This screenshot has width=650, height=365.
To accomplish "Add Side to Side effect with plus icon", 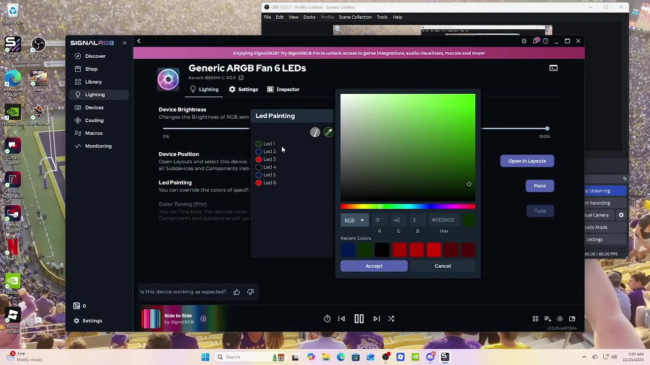I will [203, 319].
